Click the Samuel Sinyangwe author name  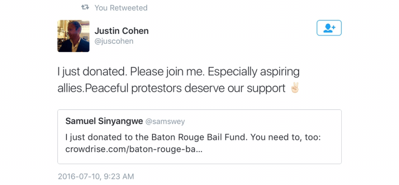click(104, 121)
